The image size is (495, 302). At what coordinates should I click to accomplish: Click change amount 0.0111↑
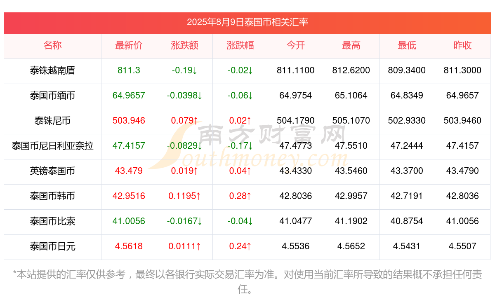pyautogui.click(x=184, y=246)
